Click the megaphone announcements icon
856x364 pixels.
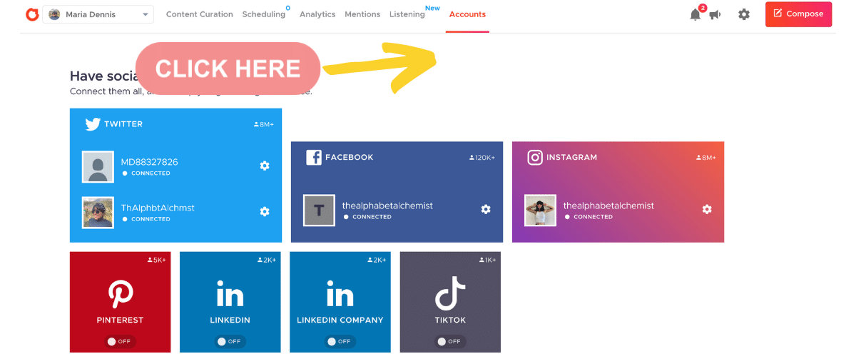point(715,14)
